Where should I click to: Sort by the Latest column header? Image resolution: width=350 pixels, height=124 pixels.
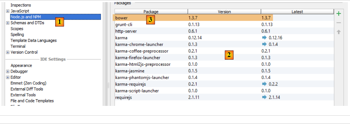(x=297, y=12)
